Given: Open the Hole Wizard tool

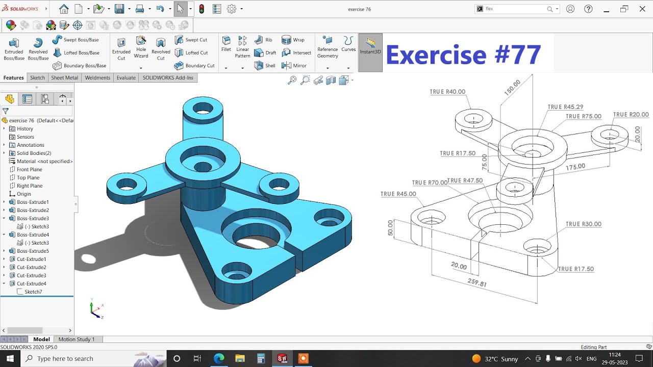Looking at the screenshot, I should coord(141,47).
